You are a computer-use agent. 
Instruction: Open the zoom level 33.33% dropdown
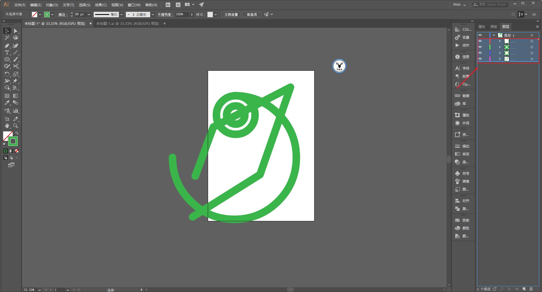[40, 290]
